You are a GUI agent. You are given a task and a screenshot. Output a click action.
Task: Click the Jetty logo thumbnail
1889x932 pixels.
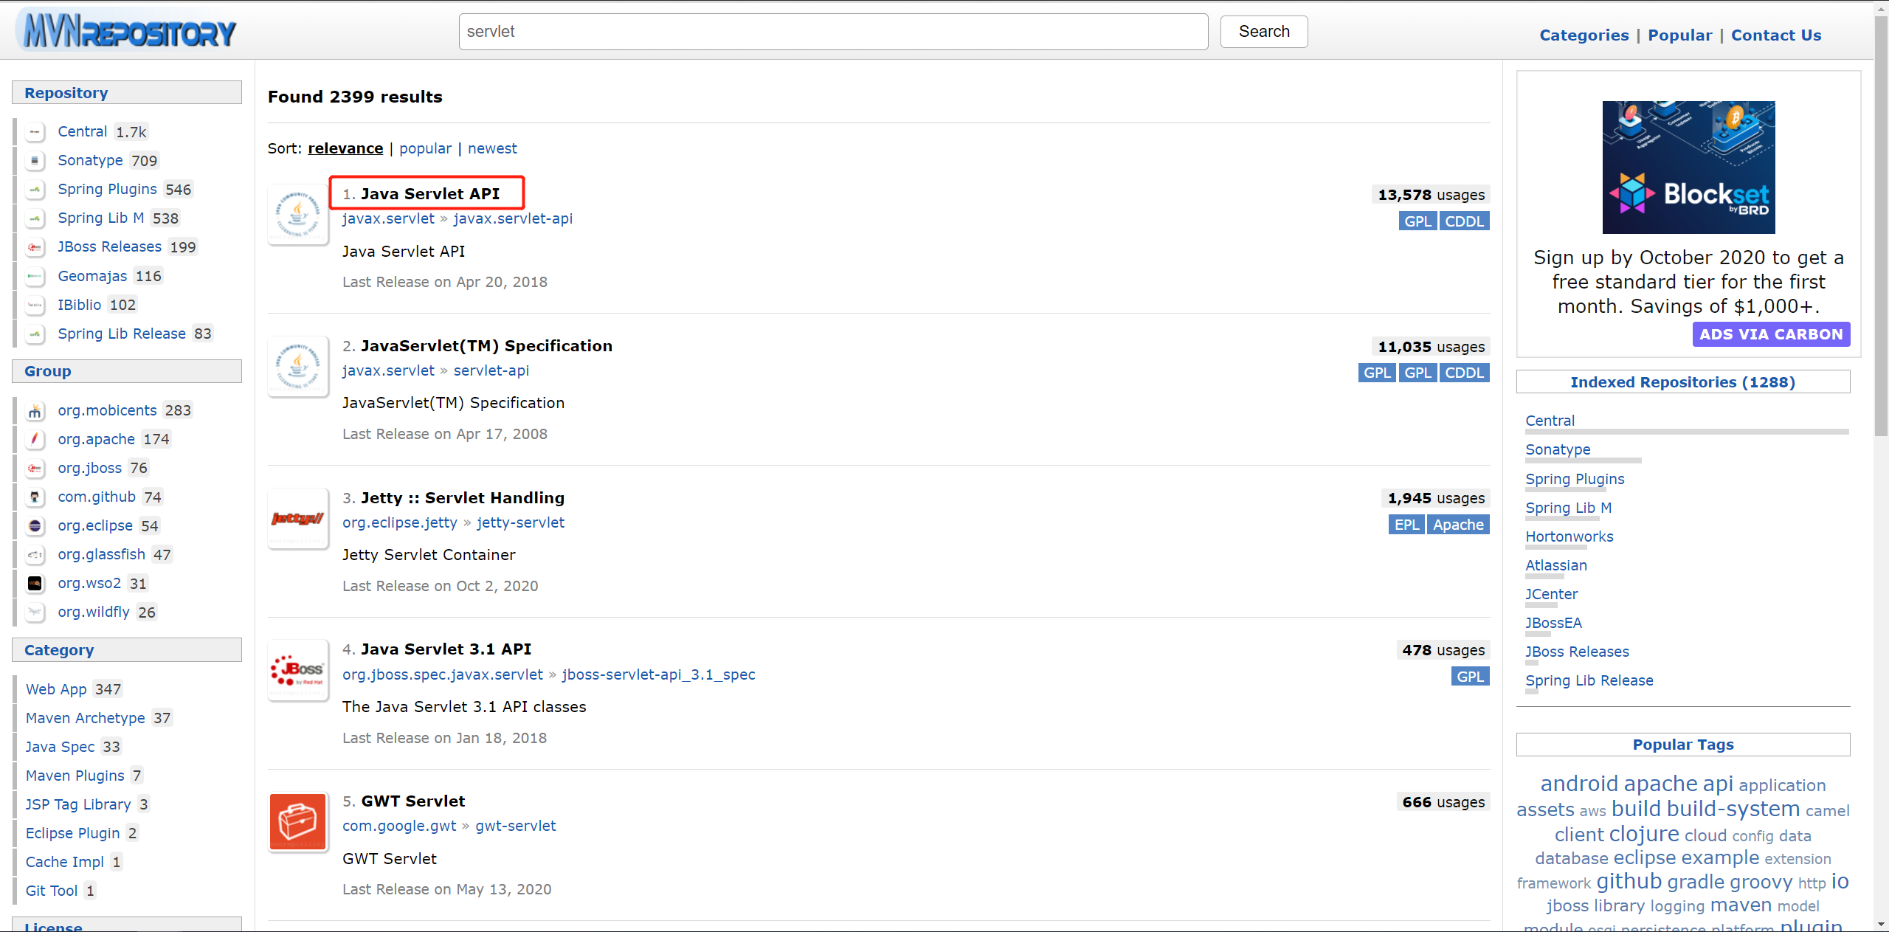click(297, 519)
